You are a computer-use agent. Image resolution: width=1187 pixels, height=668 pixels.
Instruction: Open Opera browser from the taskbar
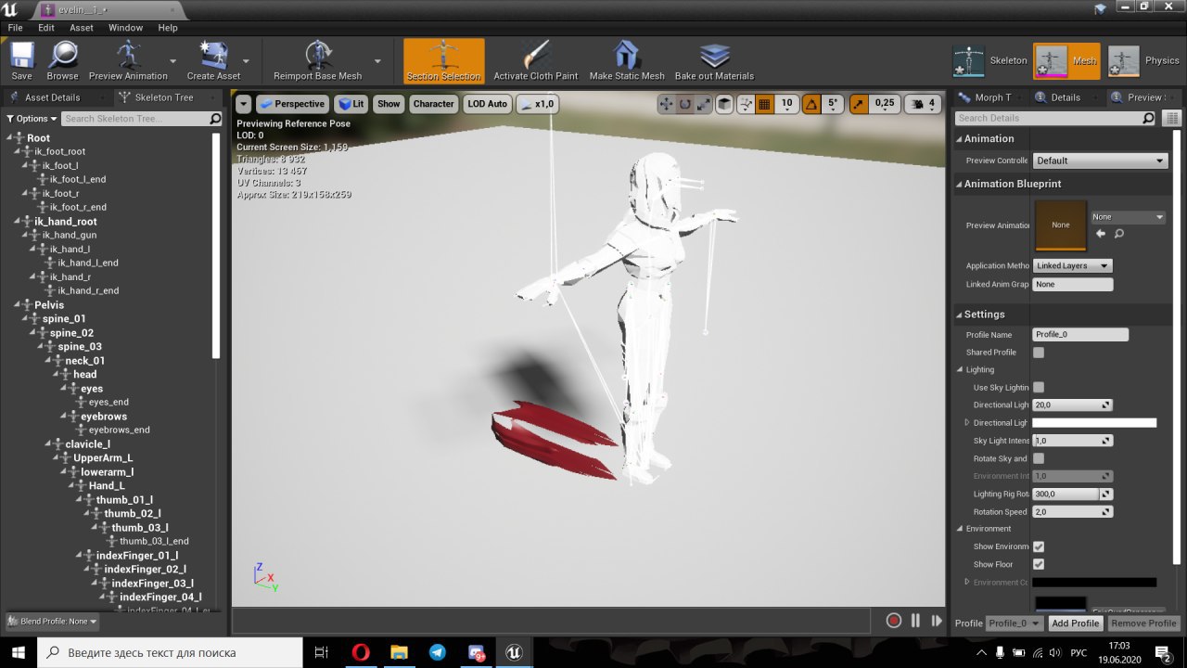pos(361,652)
